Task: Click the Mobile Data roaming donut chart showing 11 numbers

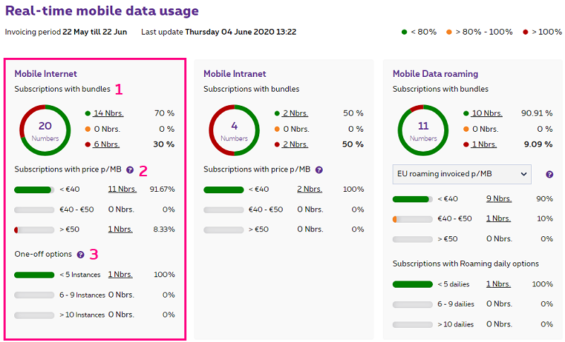Action: pyautogui.click(x=423, y=128)
